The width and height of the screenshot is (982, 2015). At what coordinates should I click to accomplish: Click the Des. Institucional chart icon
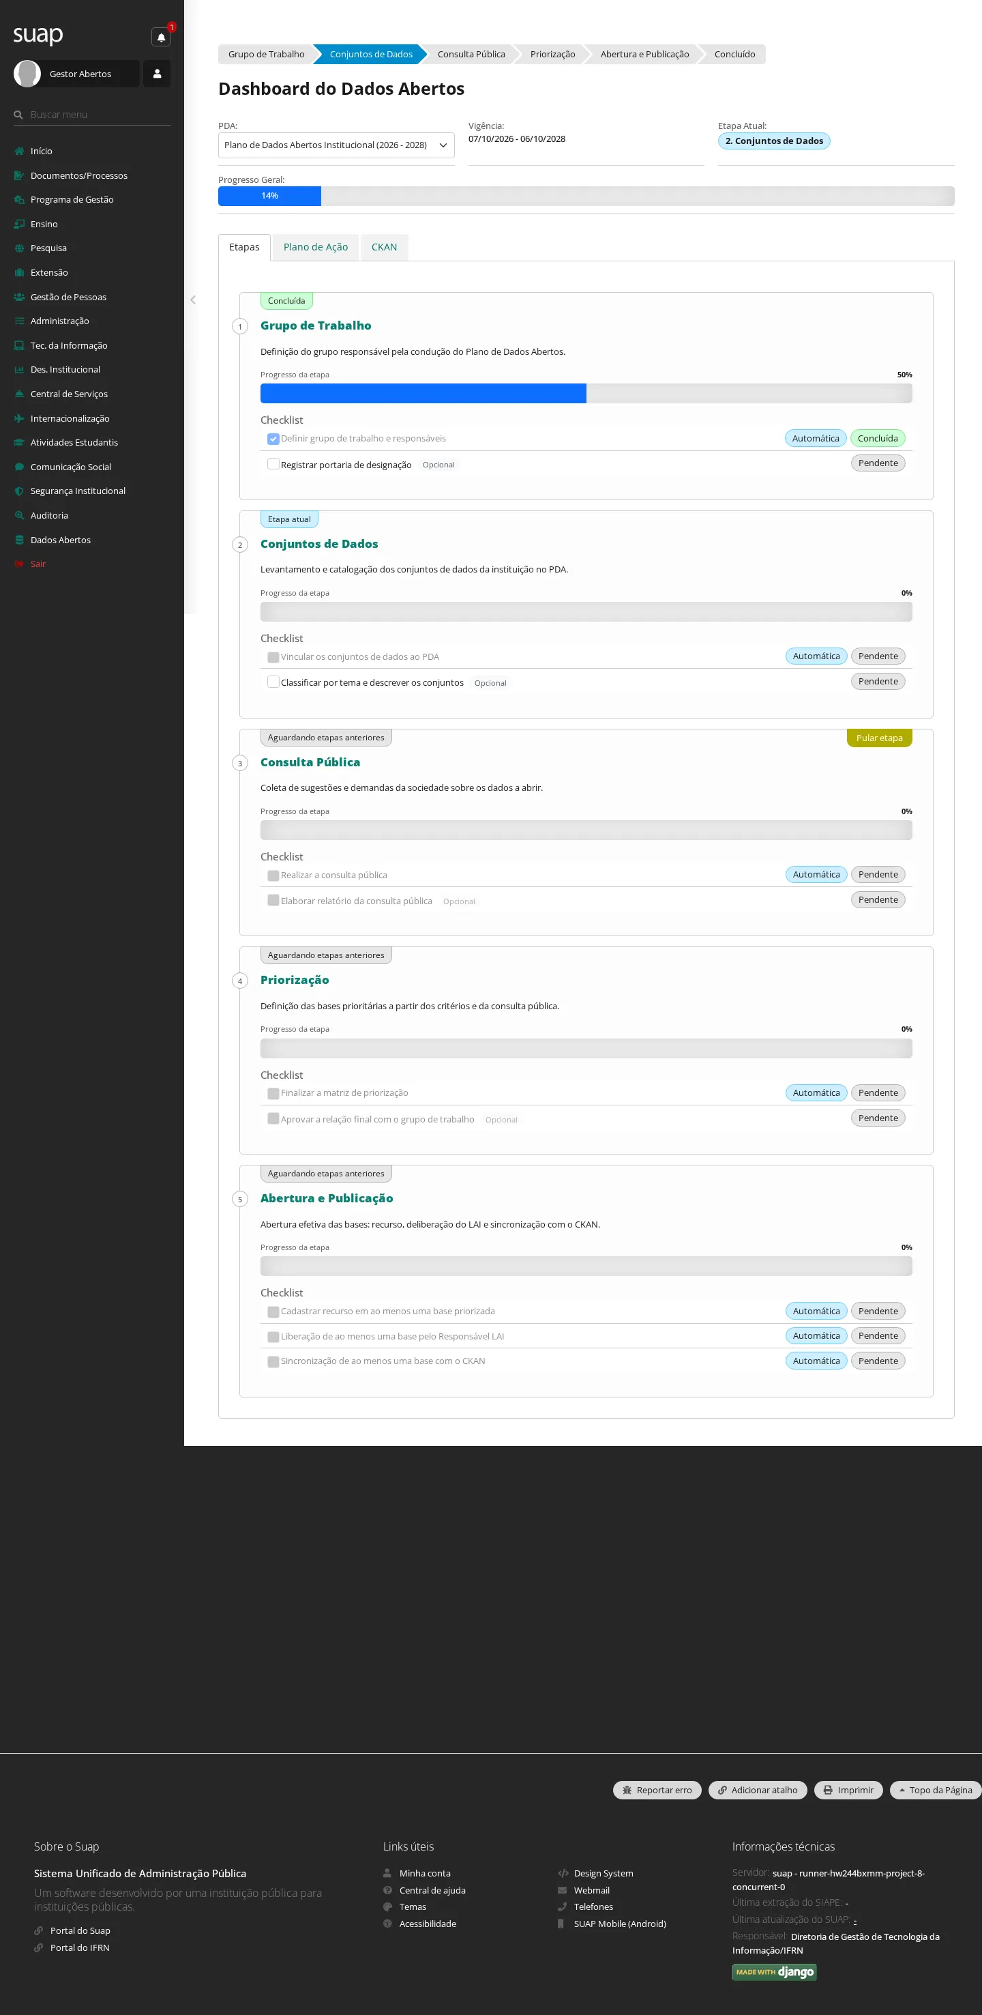tap(20, 370)
